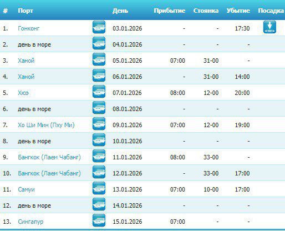Click the ship icon in the Гонконг row
Screen dimensions: 285x231
pos(99,27)
